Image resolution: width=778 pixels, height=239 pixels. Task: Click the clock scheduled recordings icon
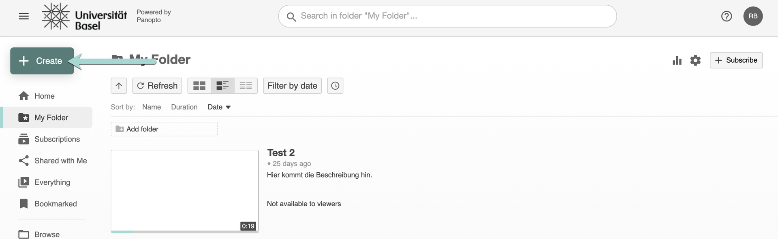coord(335,86)
